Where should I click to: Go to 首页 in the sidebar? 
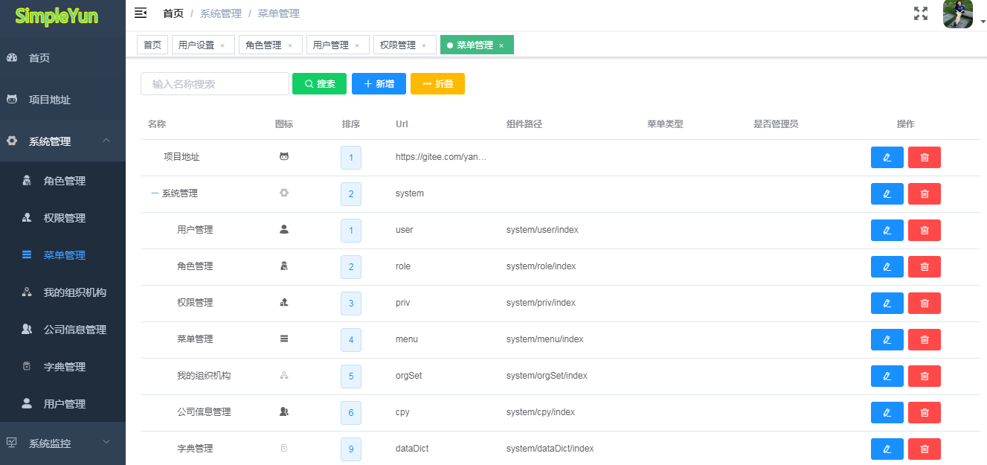point(62,58)
